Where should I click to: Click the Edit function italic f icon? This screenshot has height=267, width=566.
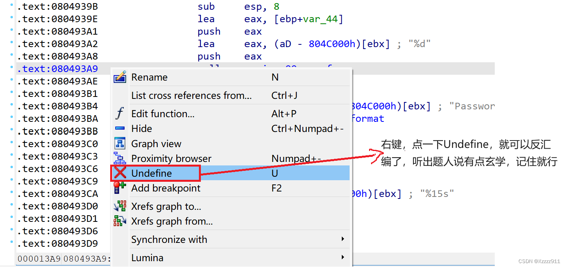pos(120,114)
